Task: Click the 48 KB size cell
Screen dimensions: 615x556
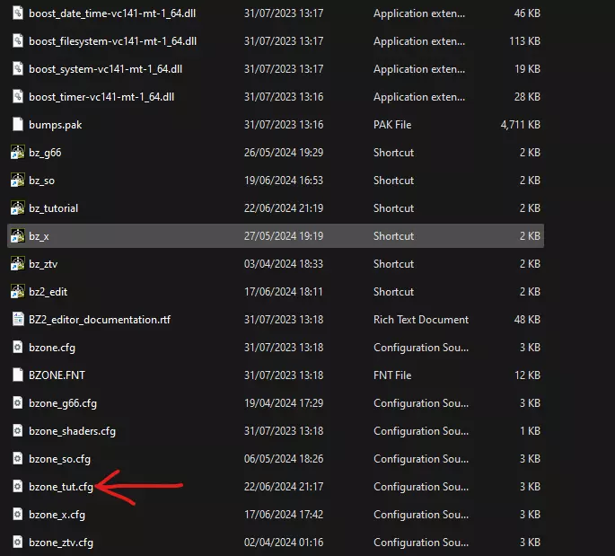Action: pos(527,320)
